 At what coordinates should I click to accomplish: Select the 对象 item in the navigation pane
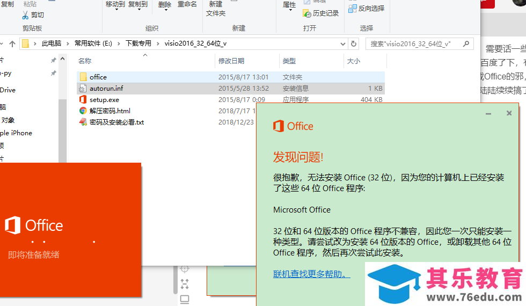coord(8,120)
